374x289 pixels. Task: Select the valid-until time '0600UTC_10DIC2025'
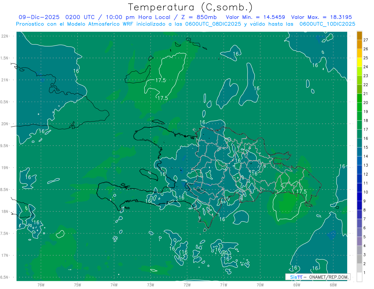point(327,24)
